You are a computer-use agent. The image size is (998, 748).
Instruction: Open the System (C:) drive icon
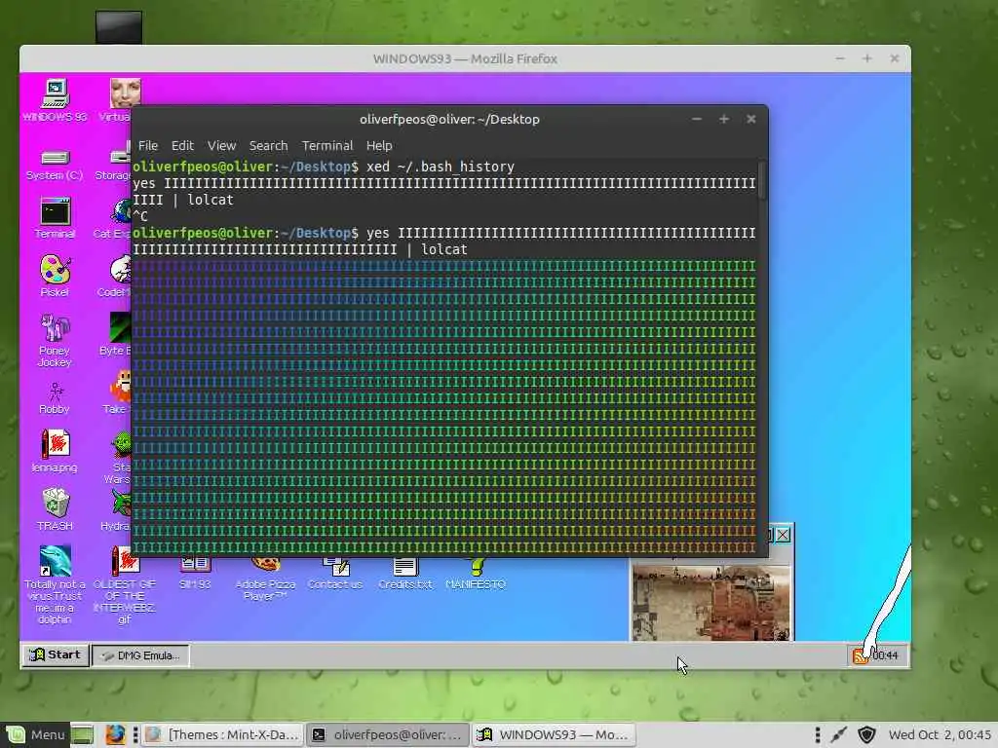tap(55, 164)
